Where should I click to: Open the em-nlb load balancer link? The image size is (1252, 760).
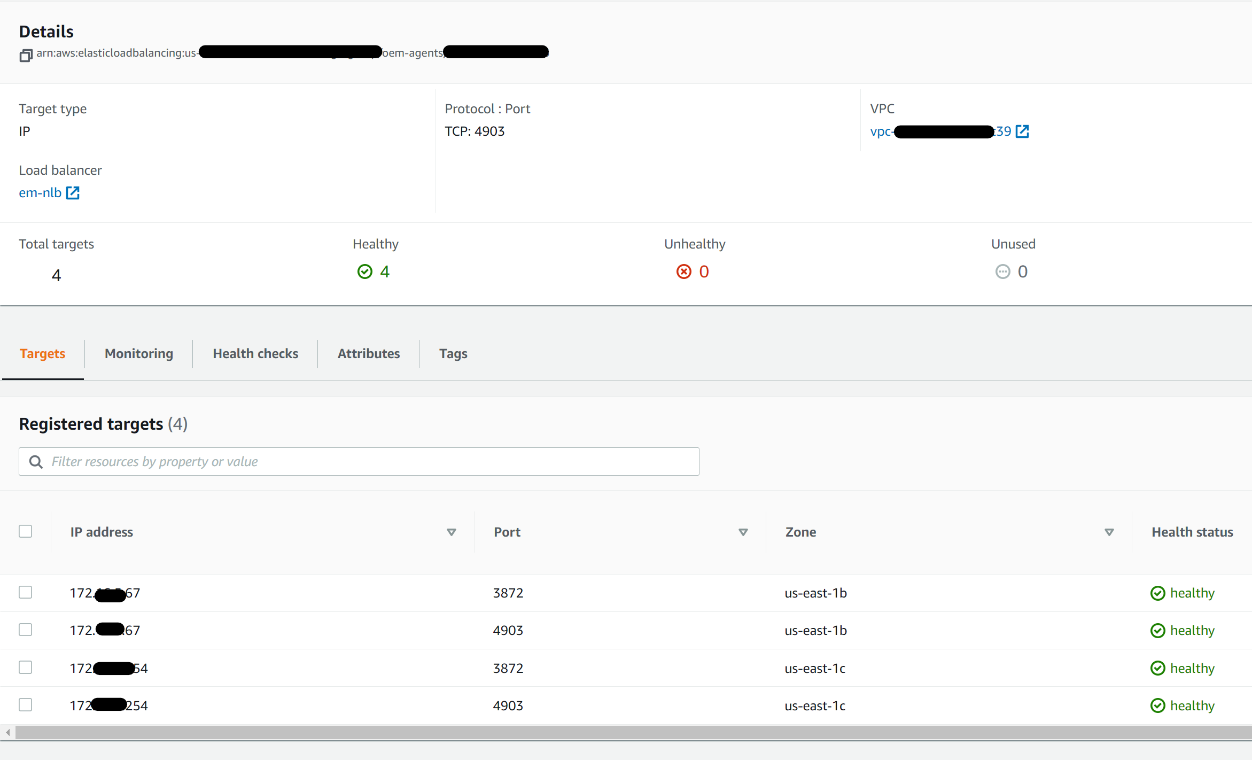pos(40,193)
